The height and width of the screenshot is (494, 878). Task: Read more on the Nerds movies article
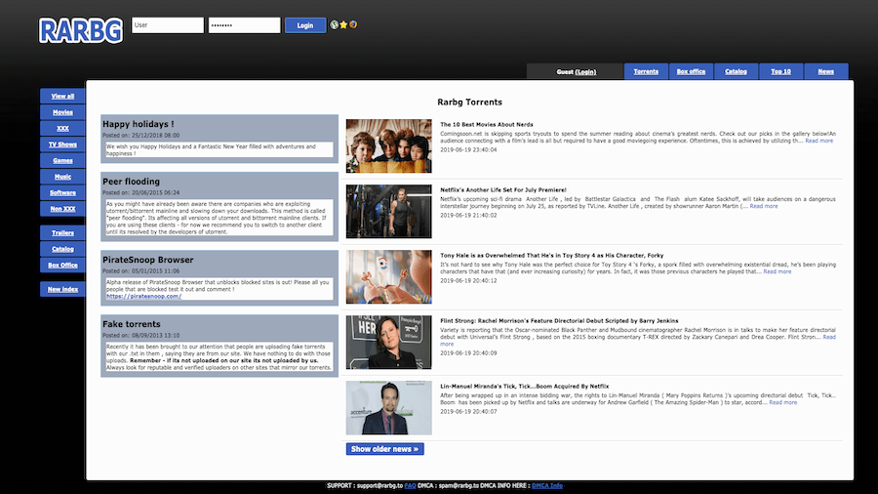(819, 142)
